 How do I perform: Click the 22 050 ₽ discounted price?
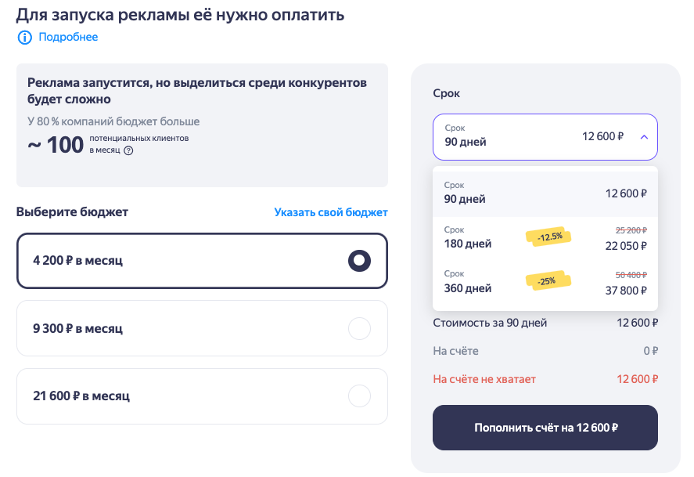coord(626,246)
